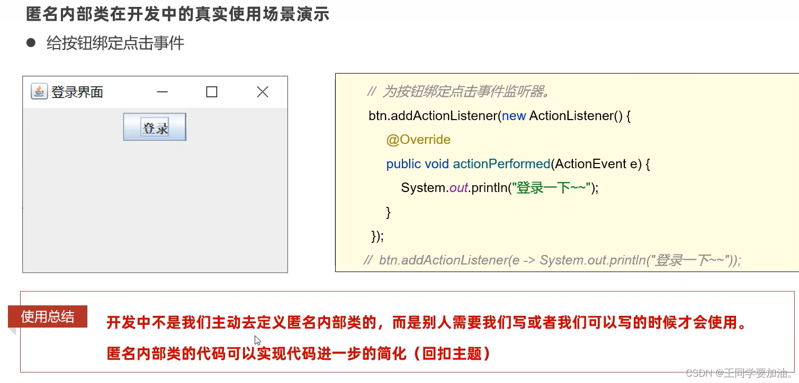Click summary line starting 开发中不是我们主动
799x383 pixels.
point(428,322)
